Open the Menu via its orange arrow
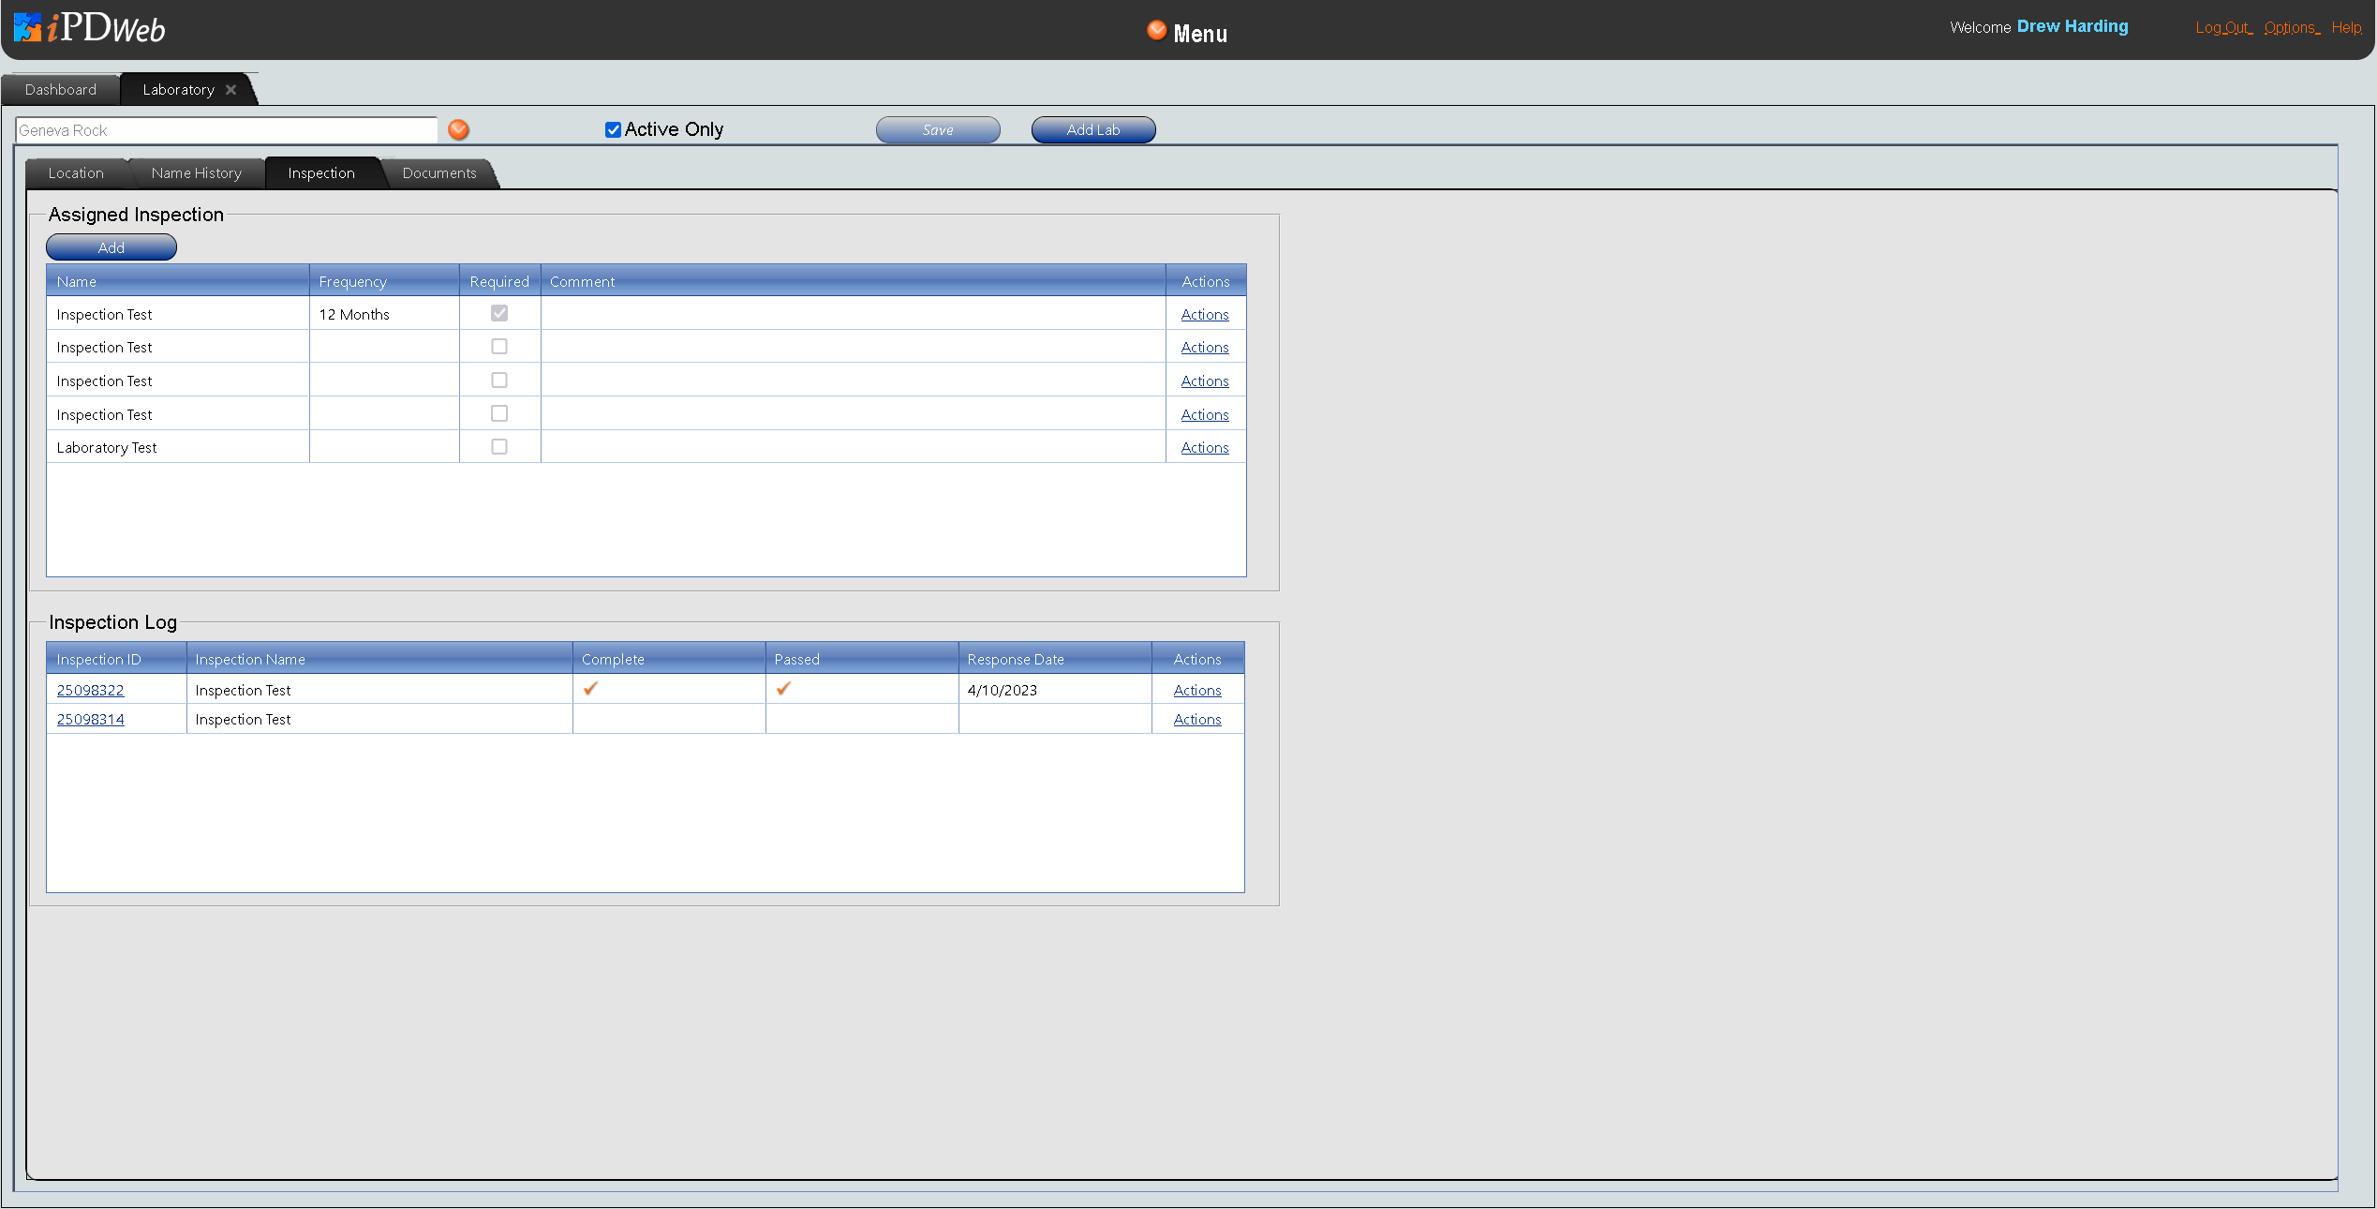2377x1209 pixels. pos(1156,31)
